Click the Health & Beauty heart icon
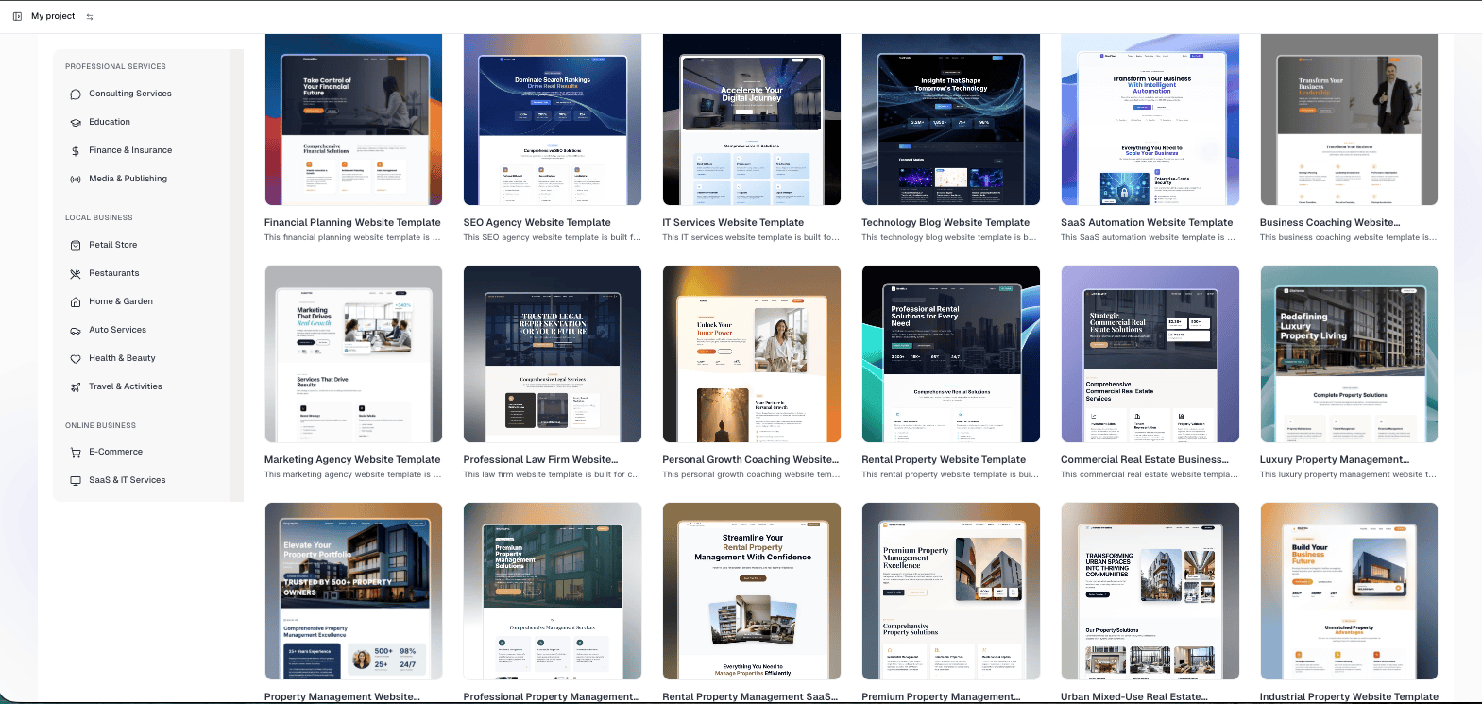This screenshot has height=704, width=1482. [76, 359]
